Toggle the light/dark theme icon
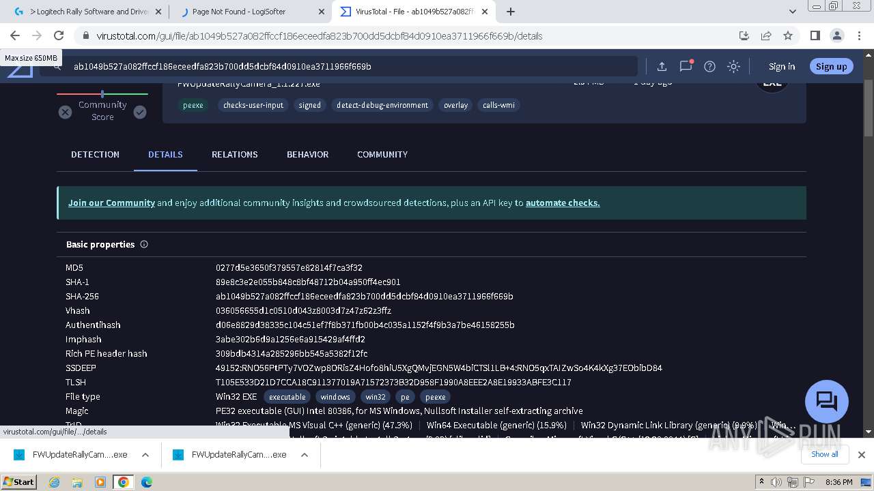The height and width of the screenshot is (491, 874). coord(733,66)
